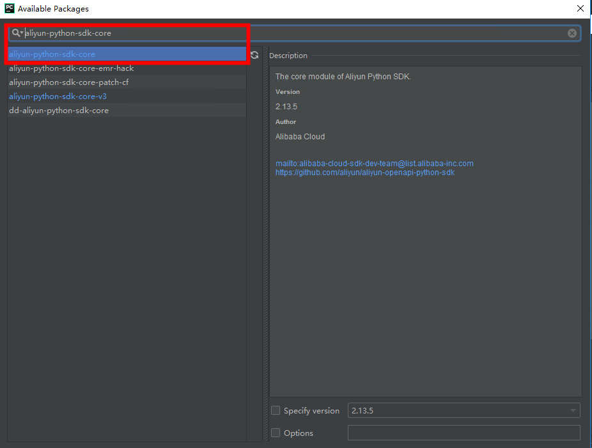Image resolution: width=592 pixels, height=448 pixels.
Task: Reload the package list
Action: [255, 55]
